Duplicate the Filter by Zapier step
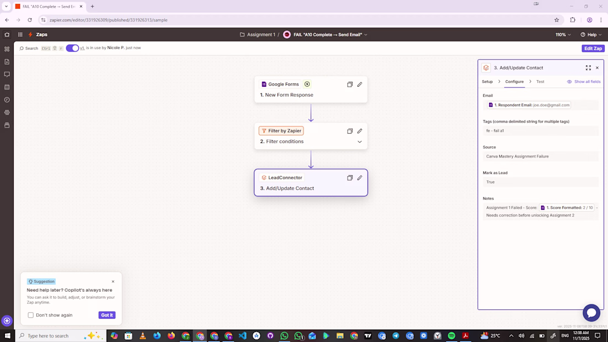608x342 pixels. tap(350, 131)
